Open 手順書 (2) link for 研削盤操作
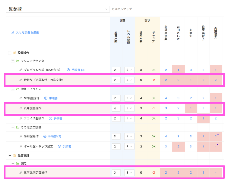Screen dimensions: 229x185 tap(54, 136)
